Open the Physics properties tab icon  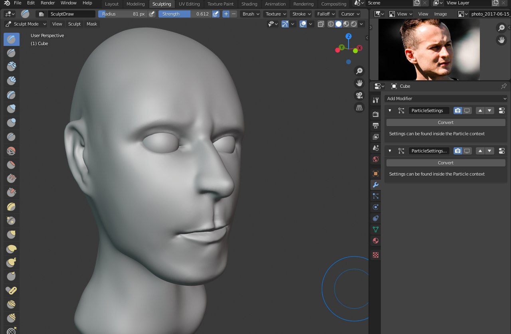(x=375, y=207)
